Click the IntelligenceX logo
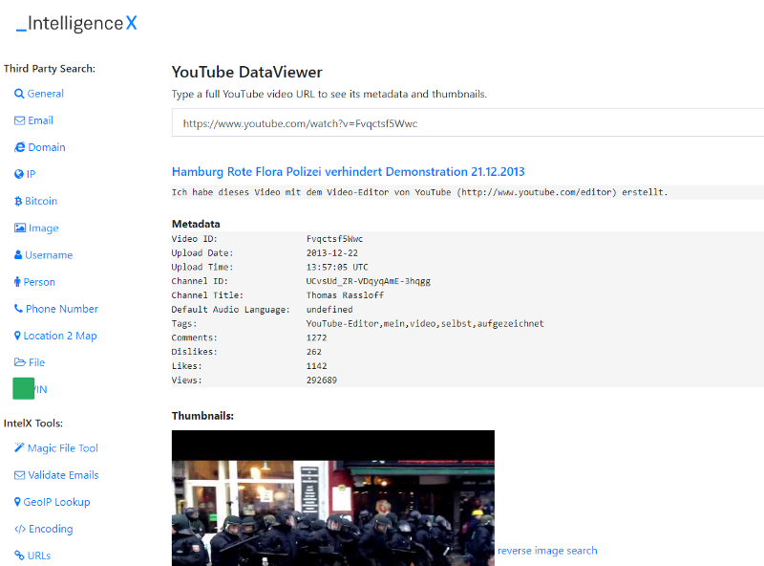This screenshot has height=566, width=764. (76, 23)
